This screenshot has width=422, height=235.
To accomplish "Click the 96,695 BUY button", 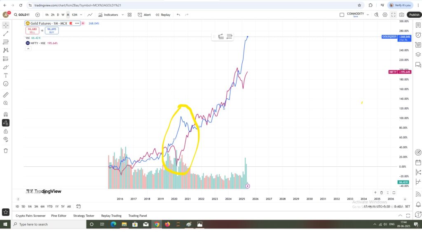I will tap(52, 30).
